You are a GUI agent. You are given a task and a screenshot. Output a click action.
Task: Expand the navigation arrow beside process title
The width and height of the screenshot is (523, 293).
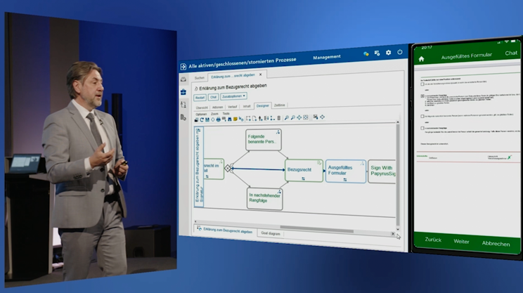pos(184,66)
